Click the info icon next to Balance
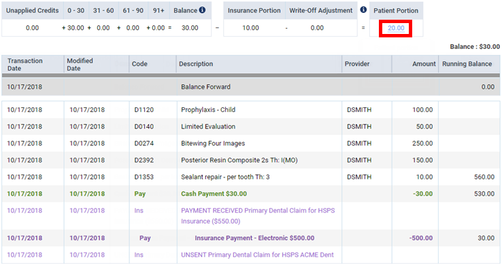The width and height of the screenshot is (502, 265). click(x=202, y=10)
